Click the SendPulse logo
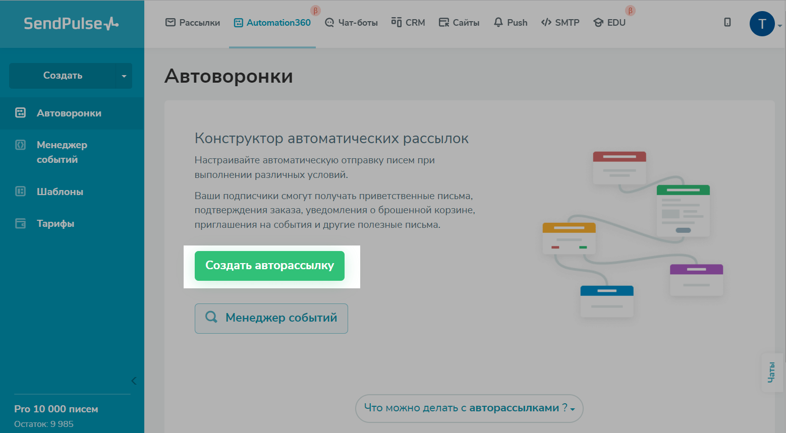Screen dimensions: 786x433 click(x=71, y=24)
